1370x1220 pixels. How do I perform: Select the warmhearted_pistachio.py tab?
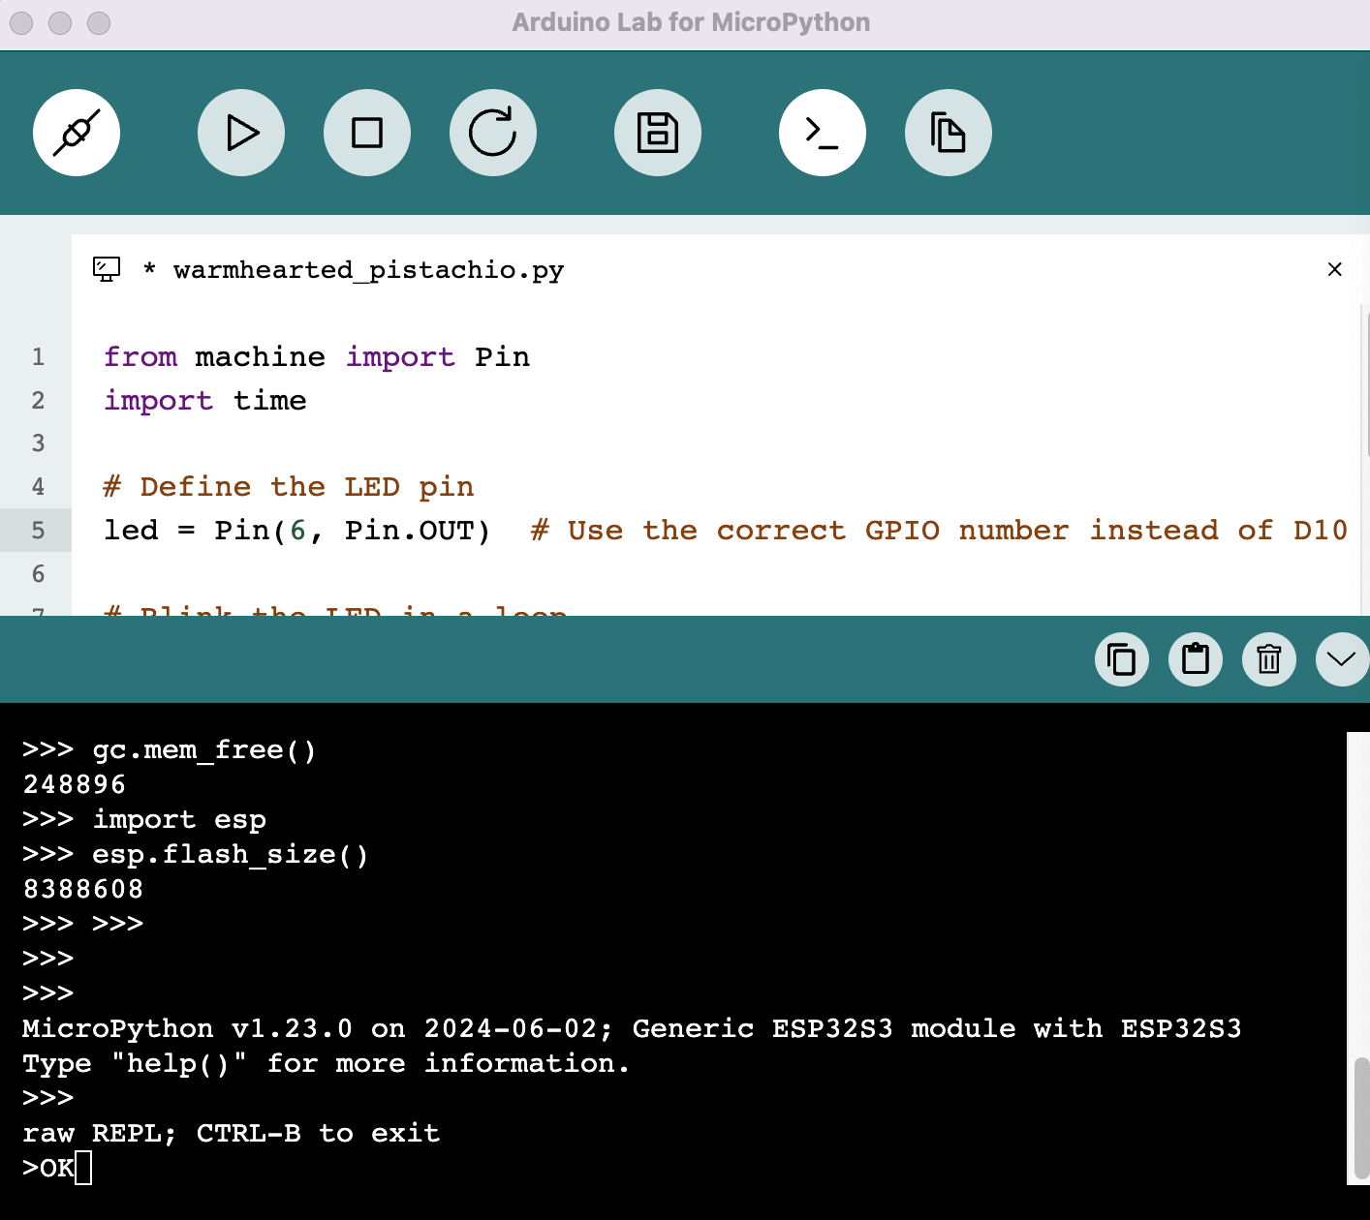point(368,270)
